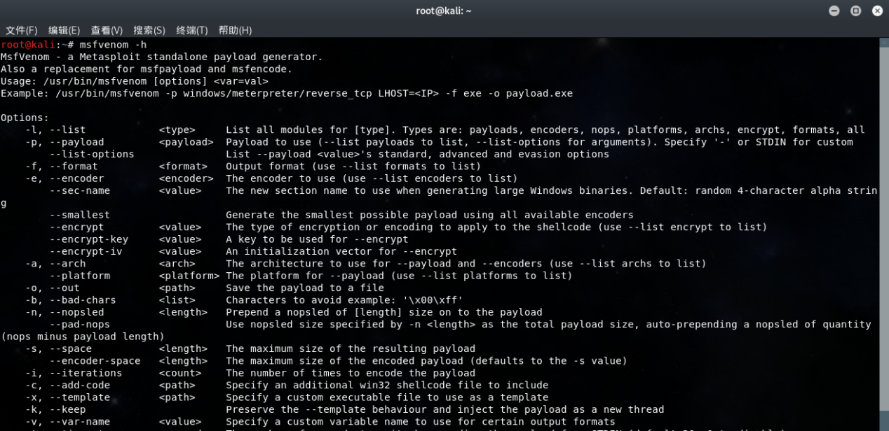Viewport: 889px width, 431px height.
Task: Click the '-k, --keep' option
Action: point(55,409)
